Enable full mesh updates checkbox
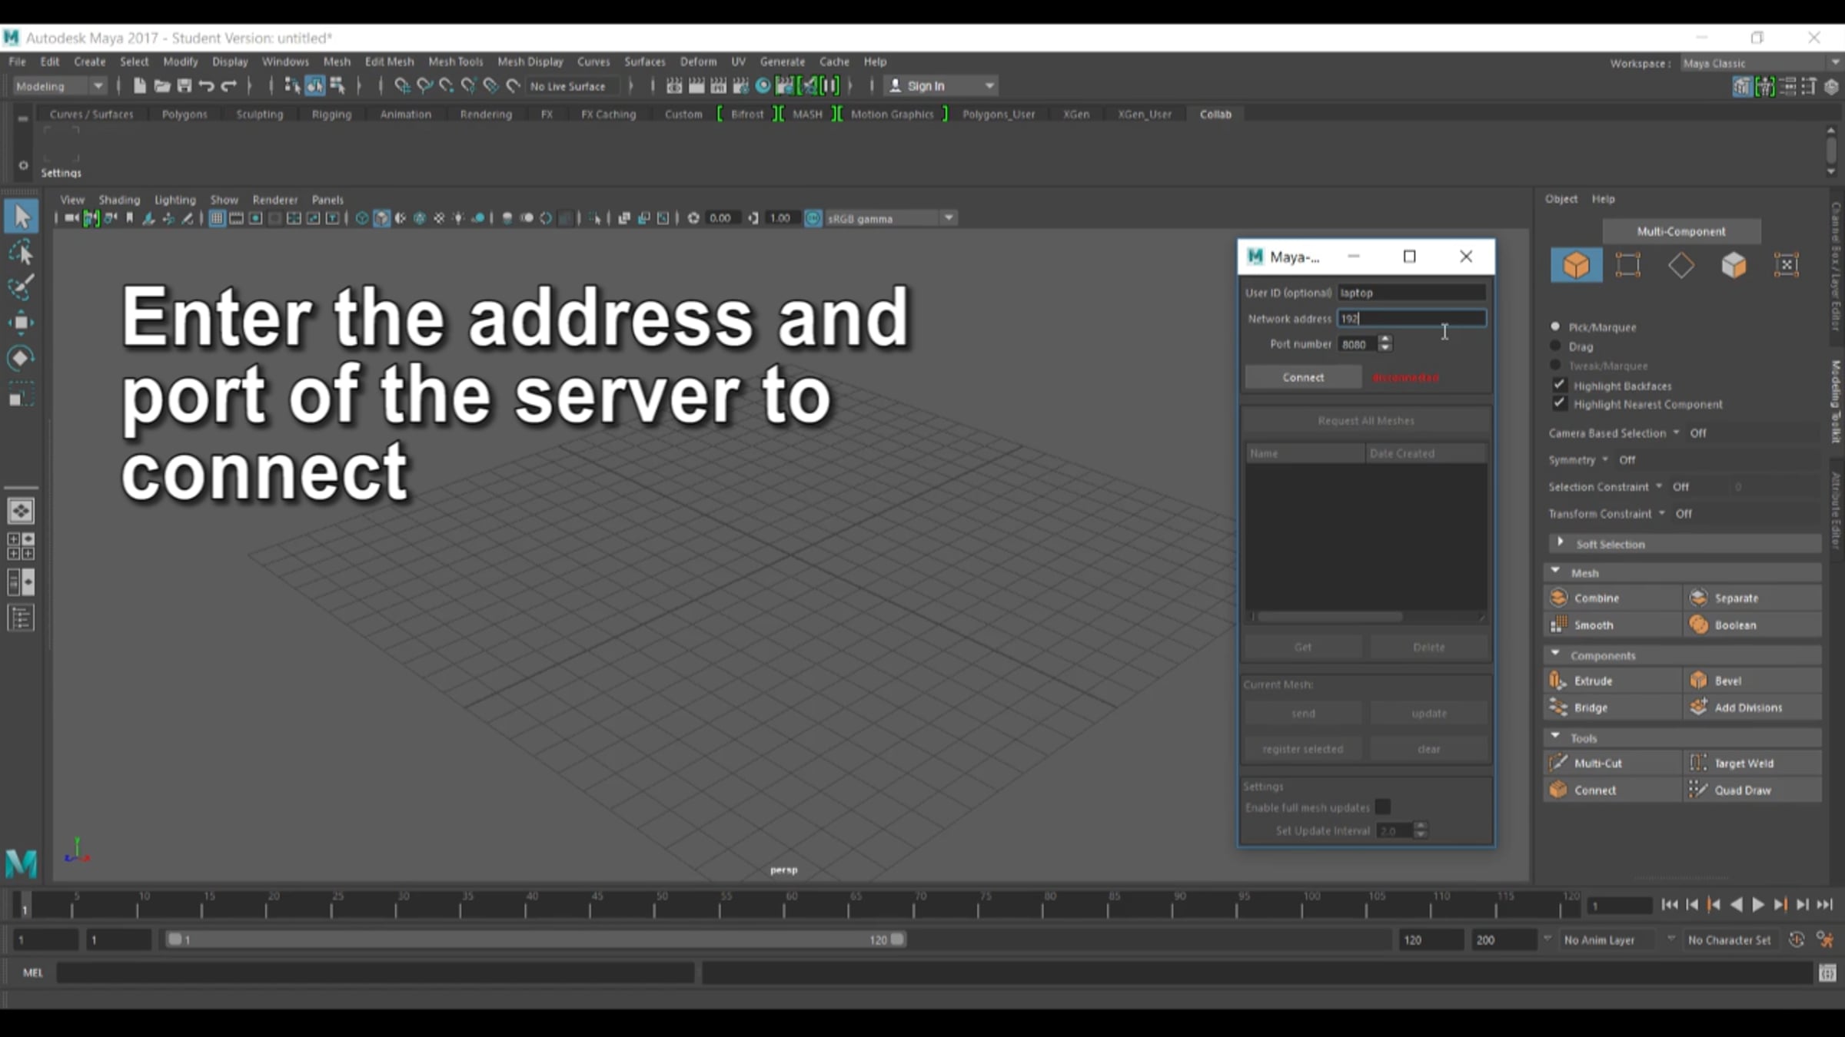 [x=1382, y=807]
